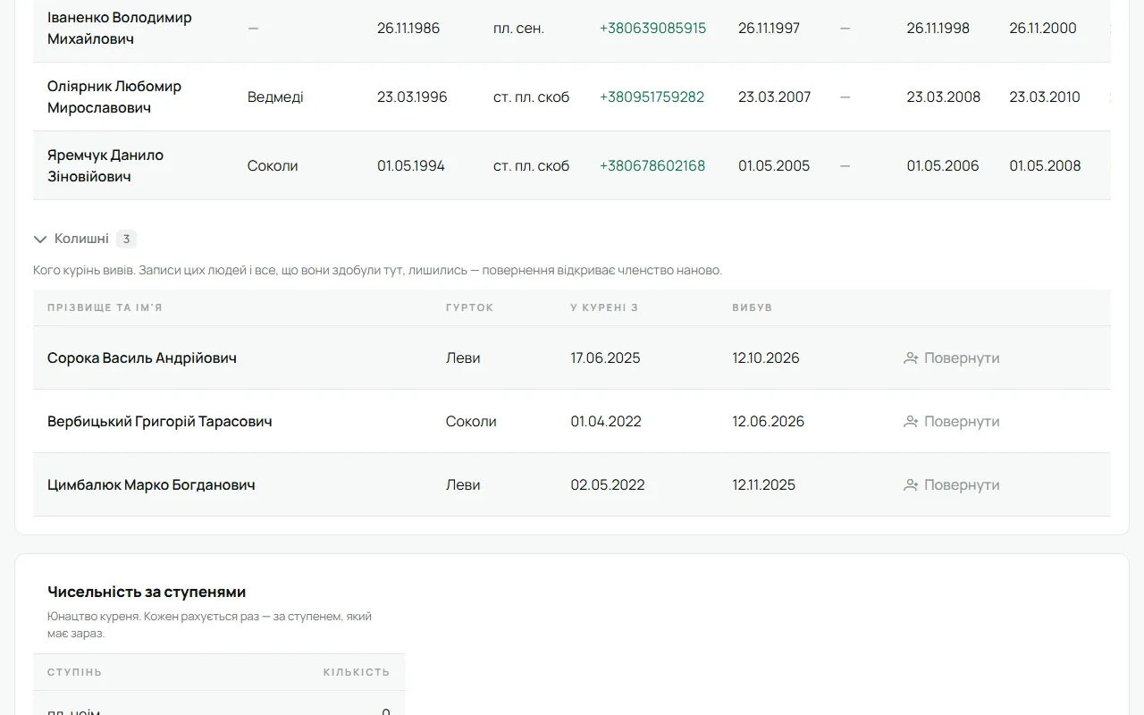Click the У курені з column header
1144x715 pixels.
tap(604, 307)
